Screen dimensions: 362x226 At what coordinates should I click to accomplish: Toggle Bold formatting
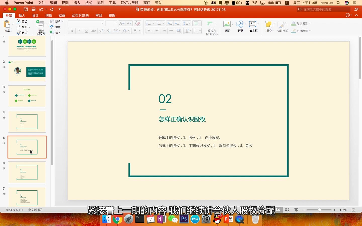[x=72, y=31]
